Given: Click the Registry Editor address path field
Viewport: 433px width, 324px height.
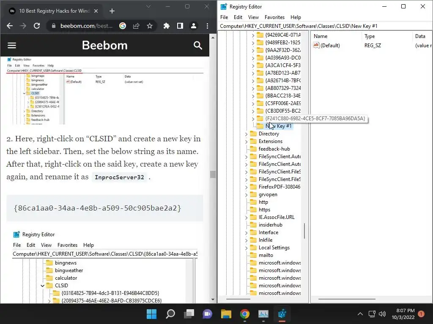Looking at the screenshot, I should (x=326, y=26).
